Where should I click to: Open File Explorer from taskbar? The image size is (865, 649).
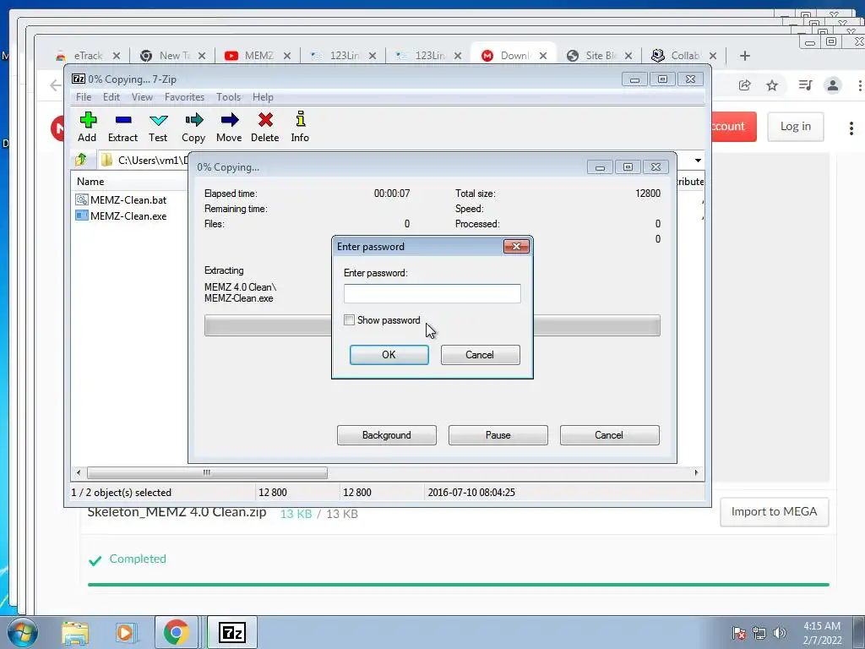(75, 633)
